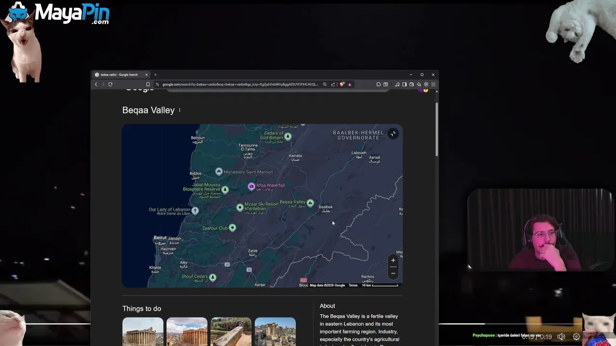The height and width of the screenshot is (346, 616).
Task: Open the Leo AI sparkle icon
Action: pos(419,85)
